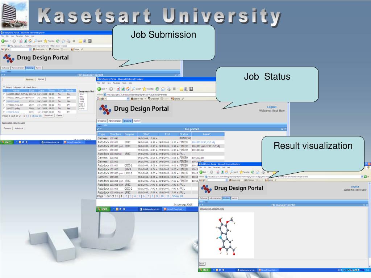This screenshot has height=278, width=371.
Task: Select Docking tab in Job Status portal
Action: (x=128, y=121)
